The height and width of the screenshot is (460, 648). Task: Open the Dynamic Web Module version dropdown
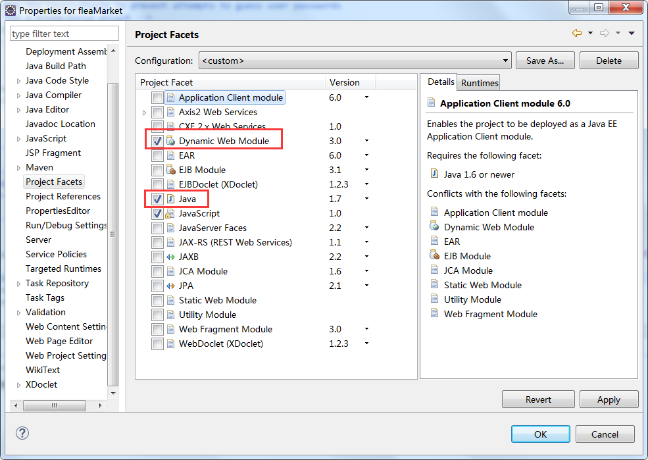pyautogui.click(x=366, y=140)
